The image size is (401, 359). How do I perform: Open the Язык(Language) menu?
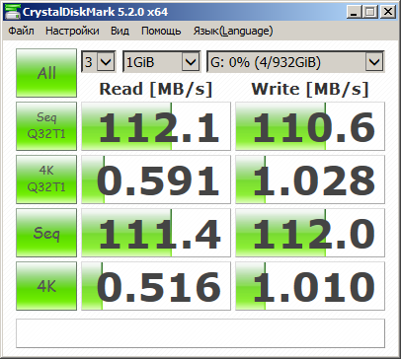click(x=233, y=31)
